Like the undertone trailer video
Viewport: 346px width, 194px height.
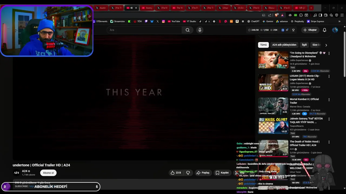[175, 173]
